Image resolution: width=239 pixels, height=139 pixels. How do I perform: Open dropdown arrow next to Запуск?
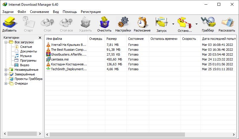(173, 24)
